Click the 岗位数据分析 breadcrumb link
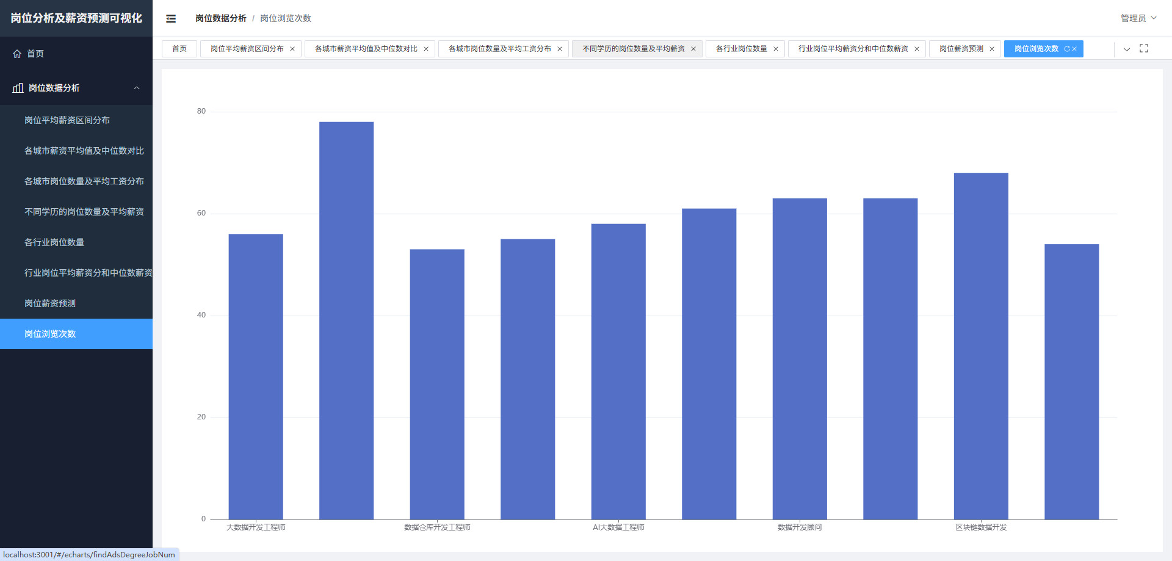Image resolution: width=1172 pixels, height=561 pixels. pyautogui.click(x=221, y=18)
